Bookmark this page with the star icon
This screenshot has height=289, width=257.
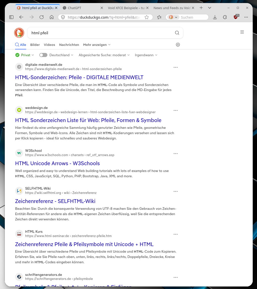[147, 17]
